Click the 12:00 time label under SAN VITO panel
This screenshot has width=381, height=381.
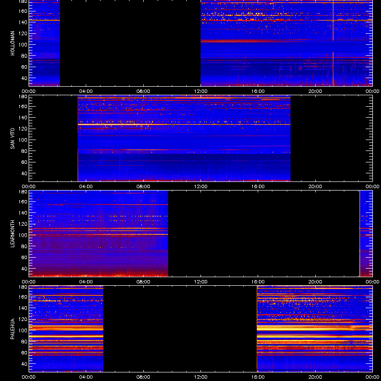(x=201, y=187)
